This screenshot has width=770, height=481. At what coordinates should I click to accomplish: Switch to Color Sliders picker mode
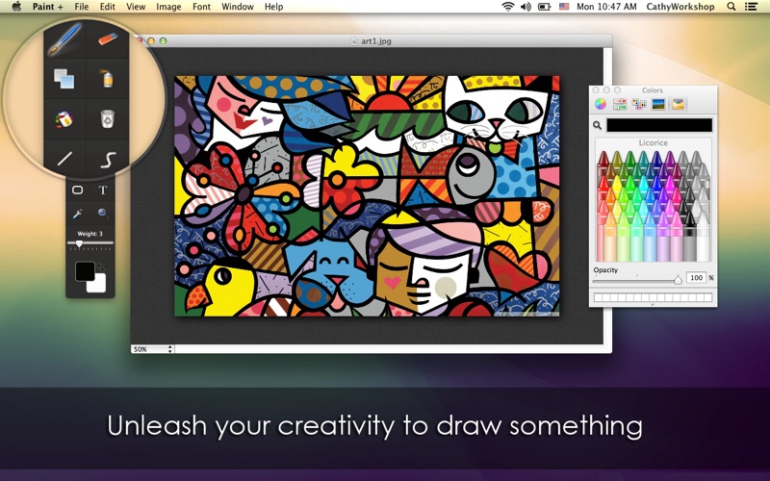tap(620, 104)
